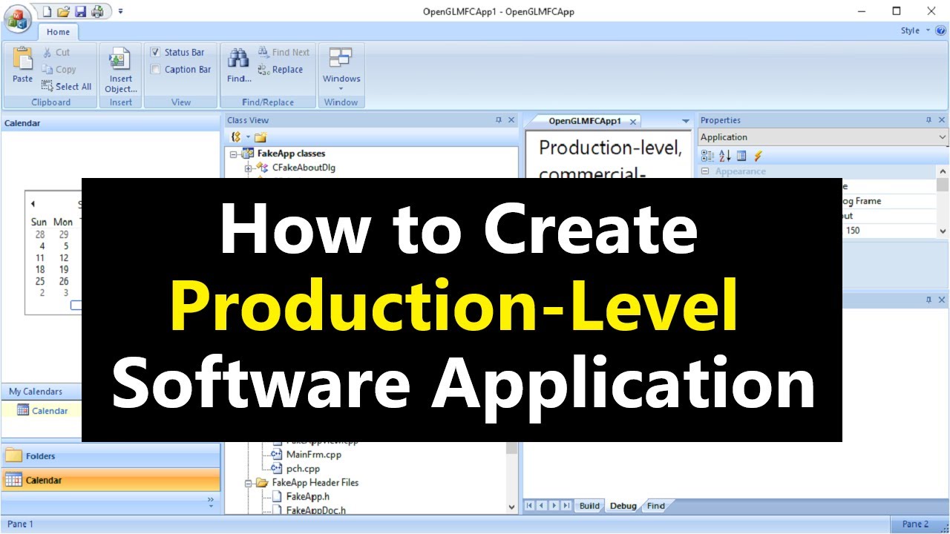Sort properties alphabetically
950x534 pixels.
(x=725, y=156)
